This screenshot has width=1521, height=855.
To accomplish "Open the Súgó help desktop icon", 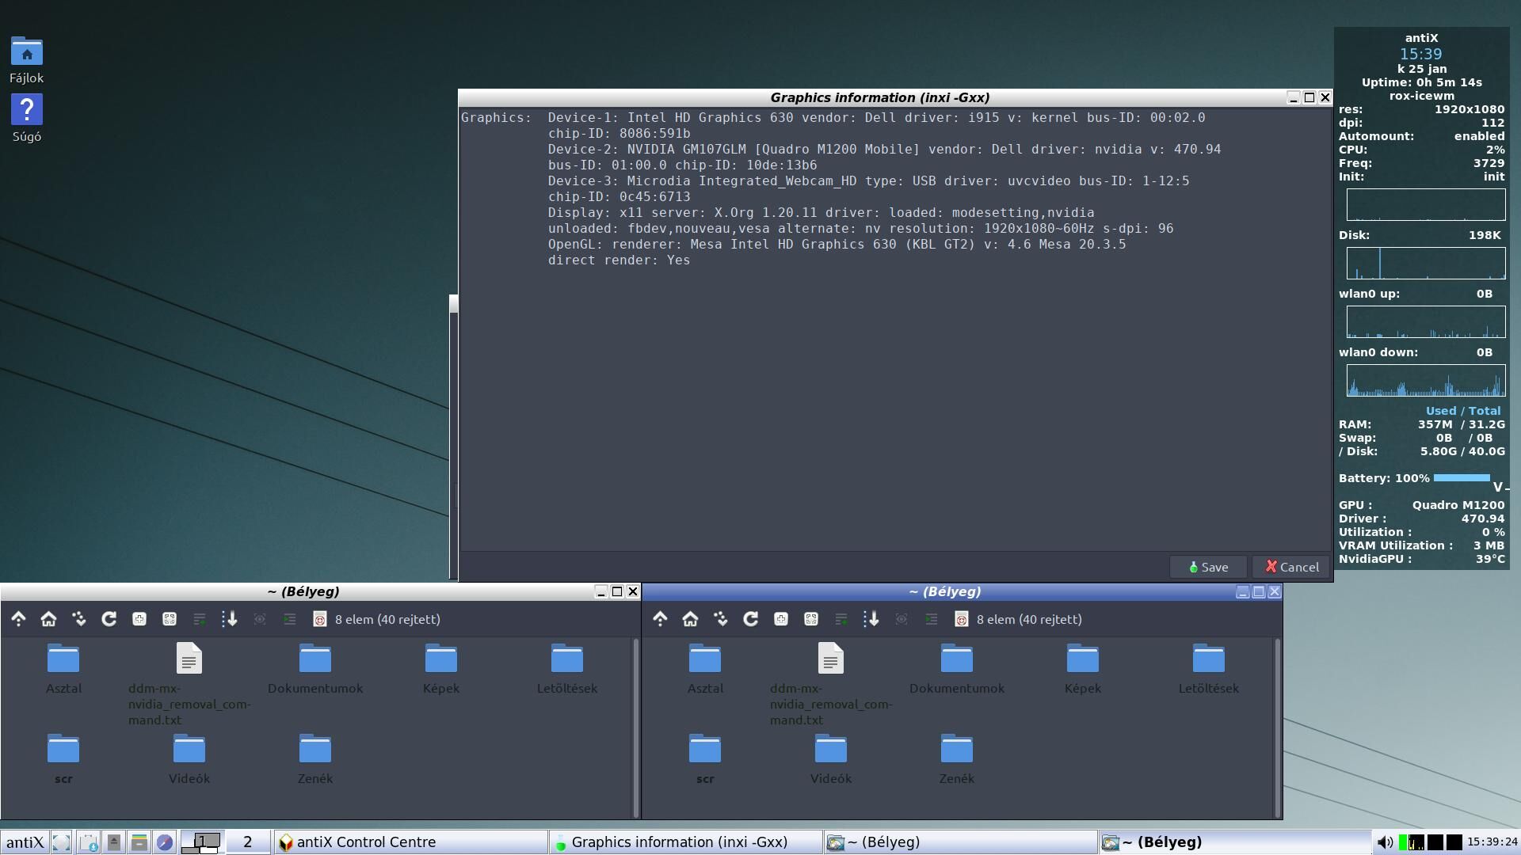I will click(27, 119).
